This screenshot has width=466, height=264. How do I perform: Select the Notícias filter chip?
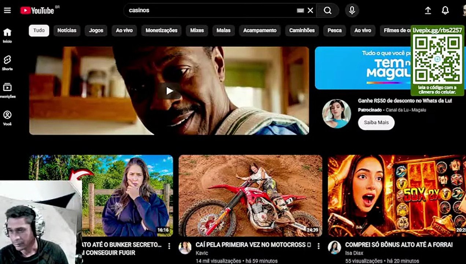click(x=67, y=30)
